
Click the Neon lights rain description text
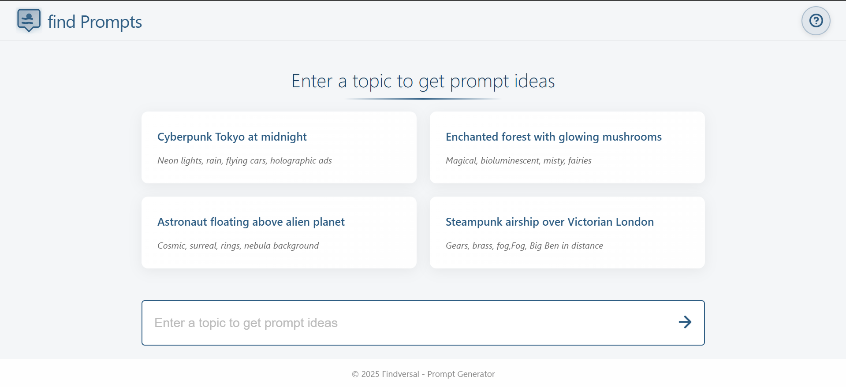click(x=245, y=160)
